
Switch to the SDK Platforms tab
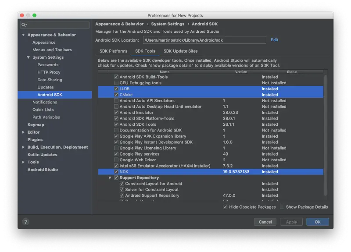tap(113, 51)
